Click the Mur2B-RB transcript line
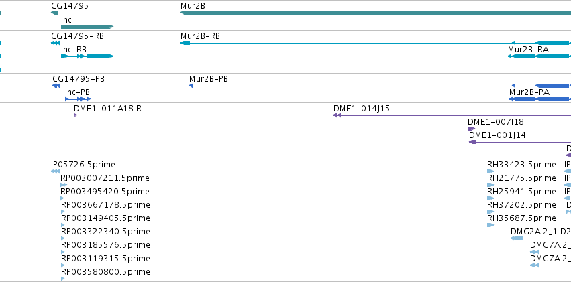The height and width of the screenshot is (282, 571). click(x=376, y=43)
